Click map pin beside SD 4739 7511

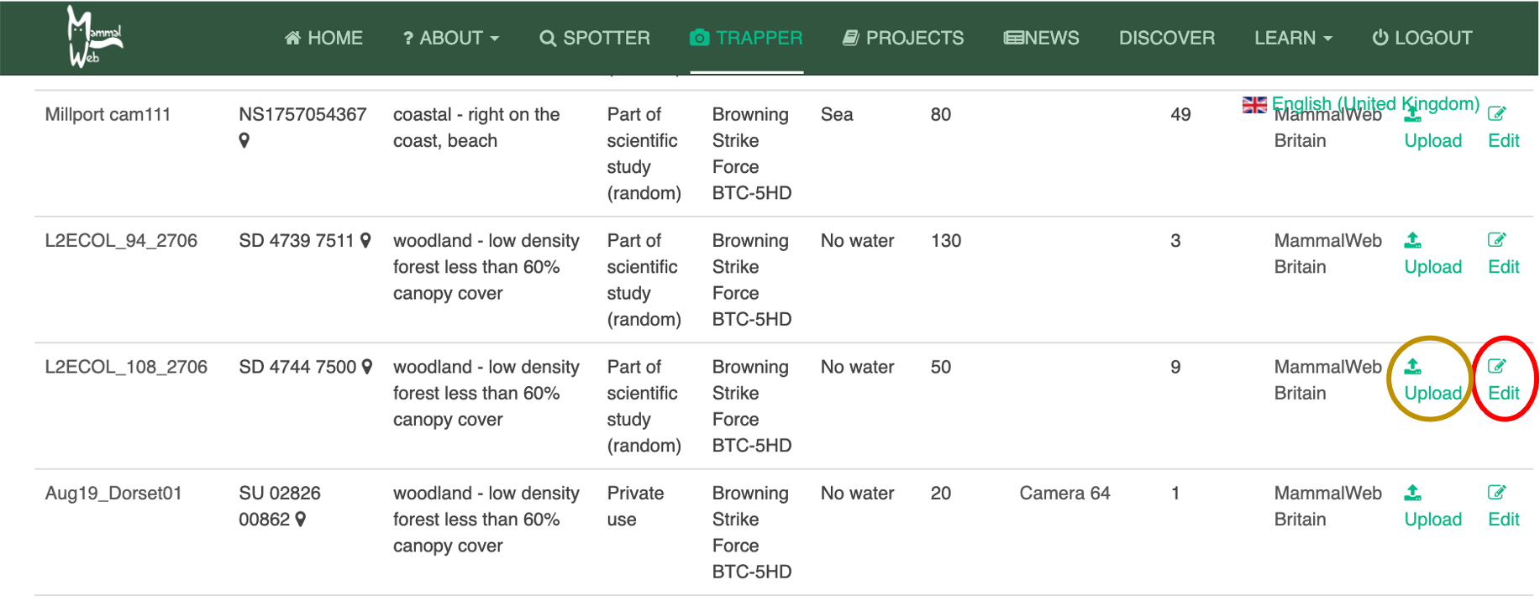pyautogui.click(x=365, y=241)
